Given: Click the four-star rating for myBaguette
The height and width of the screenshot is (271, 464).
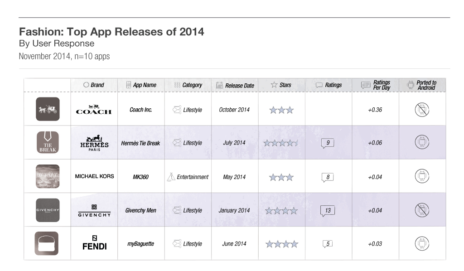Looking at the screenshot, I should tap(282, 244).
